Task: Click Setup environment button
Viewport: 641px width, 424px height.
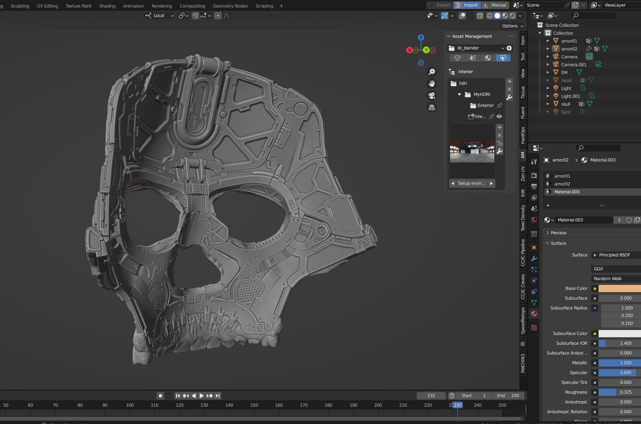Action: 472,183
